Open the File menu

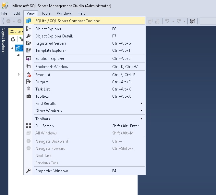click(4, 13)
